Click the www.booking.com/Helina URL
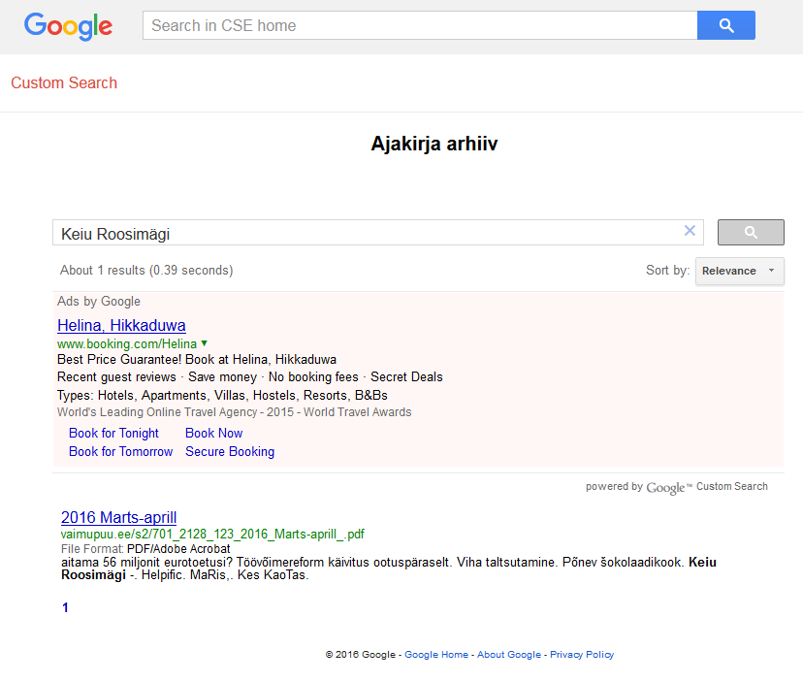The width and height of the screenshot is (803, 682). click(127, 343)
